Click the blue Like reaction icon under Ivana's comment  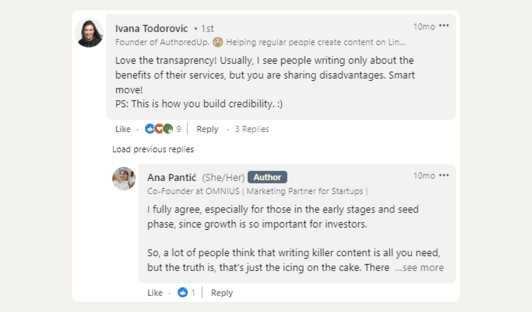149,128
